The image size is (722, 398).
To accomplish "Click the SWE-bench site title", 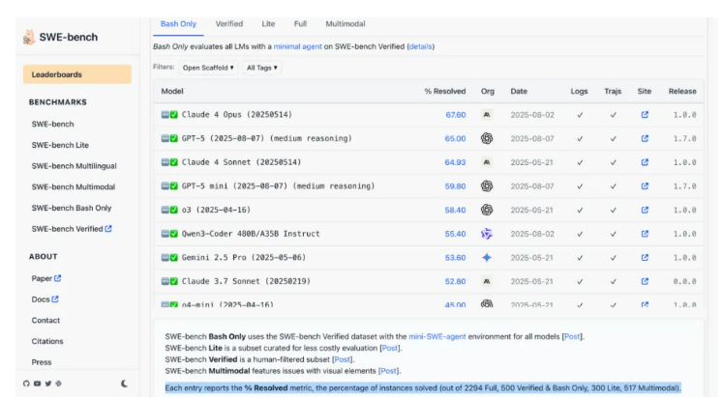I will point(68,38).
